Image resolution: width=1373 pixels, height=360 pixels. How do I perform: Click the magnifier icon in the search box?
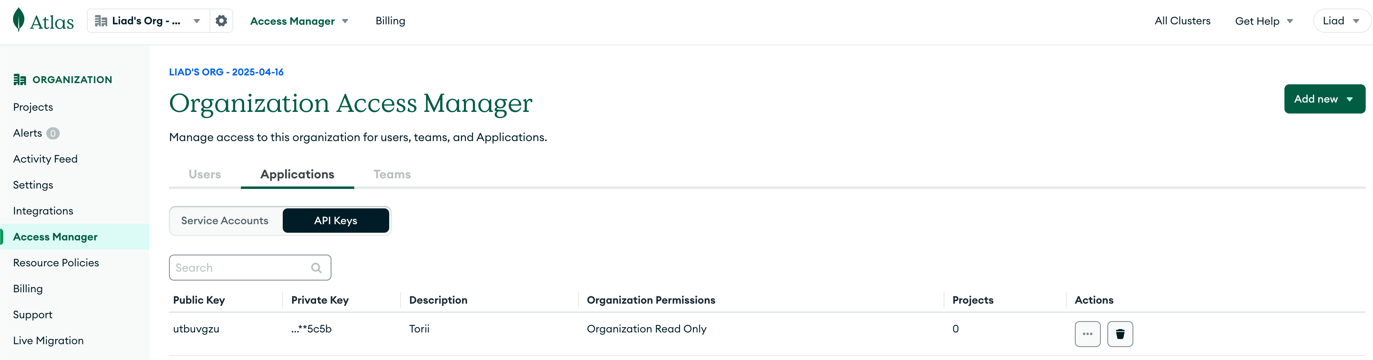pyautogui.click(x=316, y=268)
